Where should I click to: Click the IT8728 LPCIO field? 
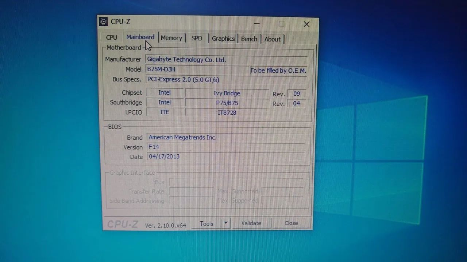coord(227,112)
